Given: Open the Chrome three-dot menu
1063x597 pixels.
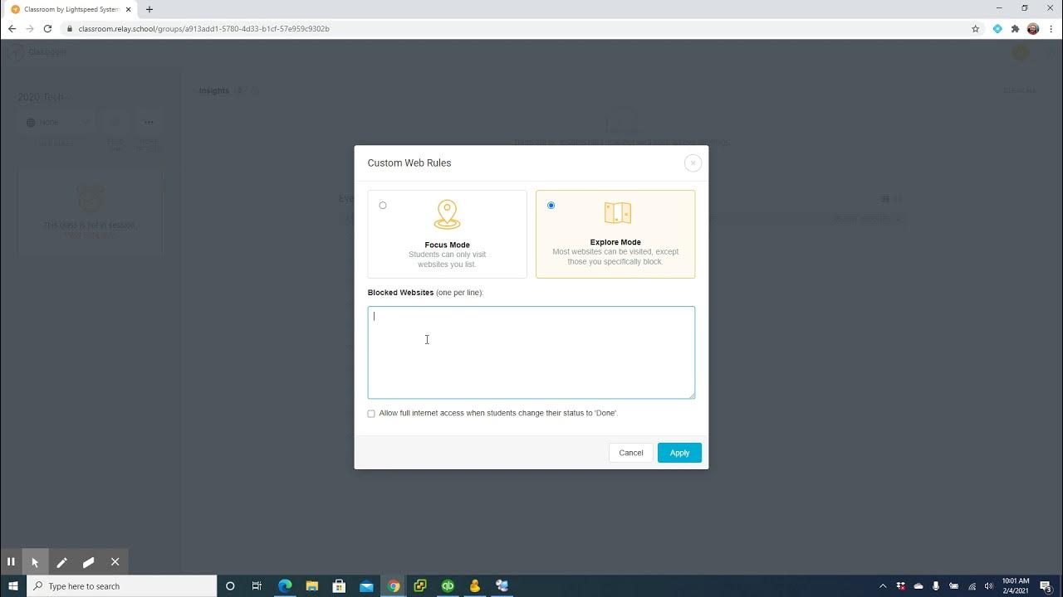Looking at the screenshot, I should [x=1051, y=28].
